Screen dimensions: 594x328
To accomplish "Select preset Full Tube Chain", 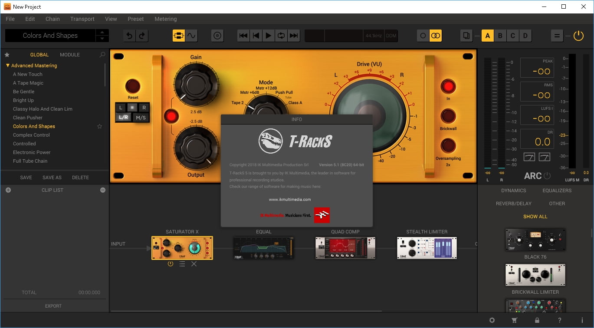I will coord(30,161).
